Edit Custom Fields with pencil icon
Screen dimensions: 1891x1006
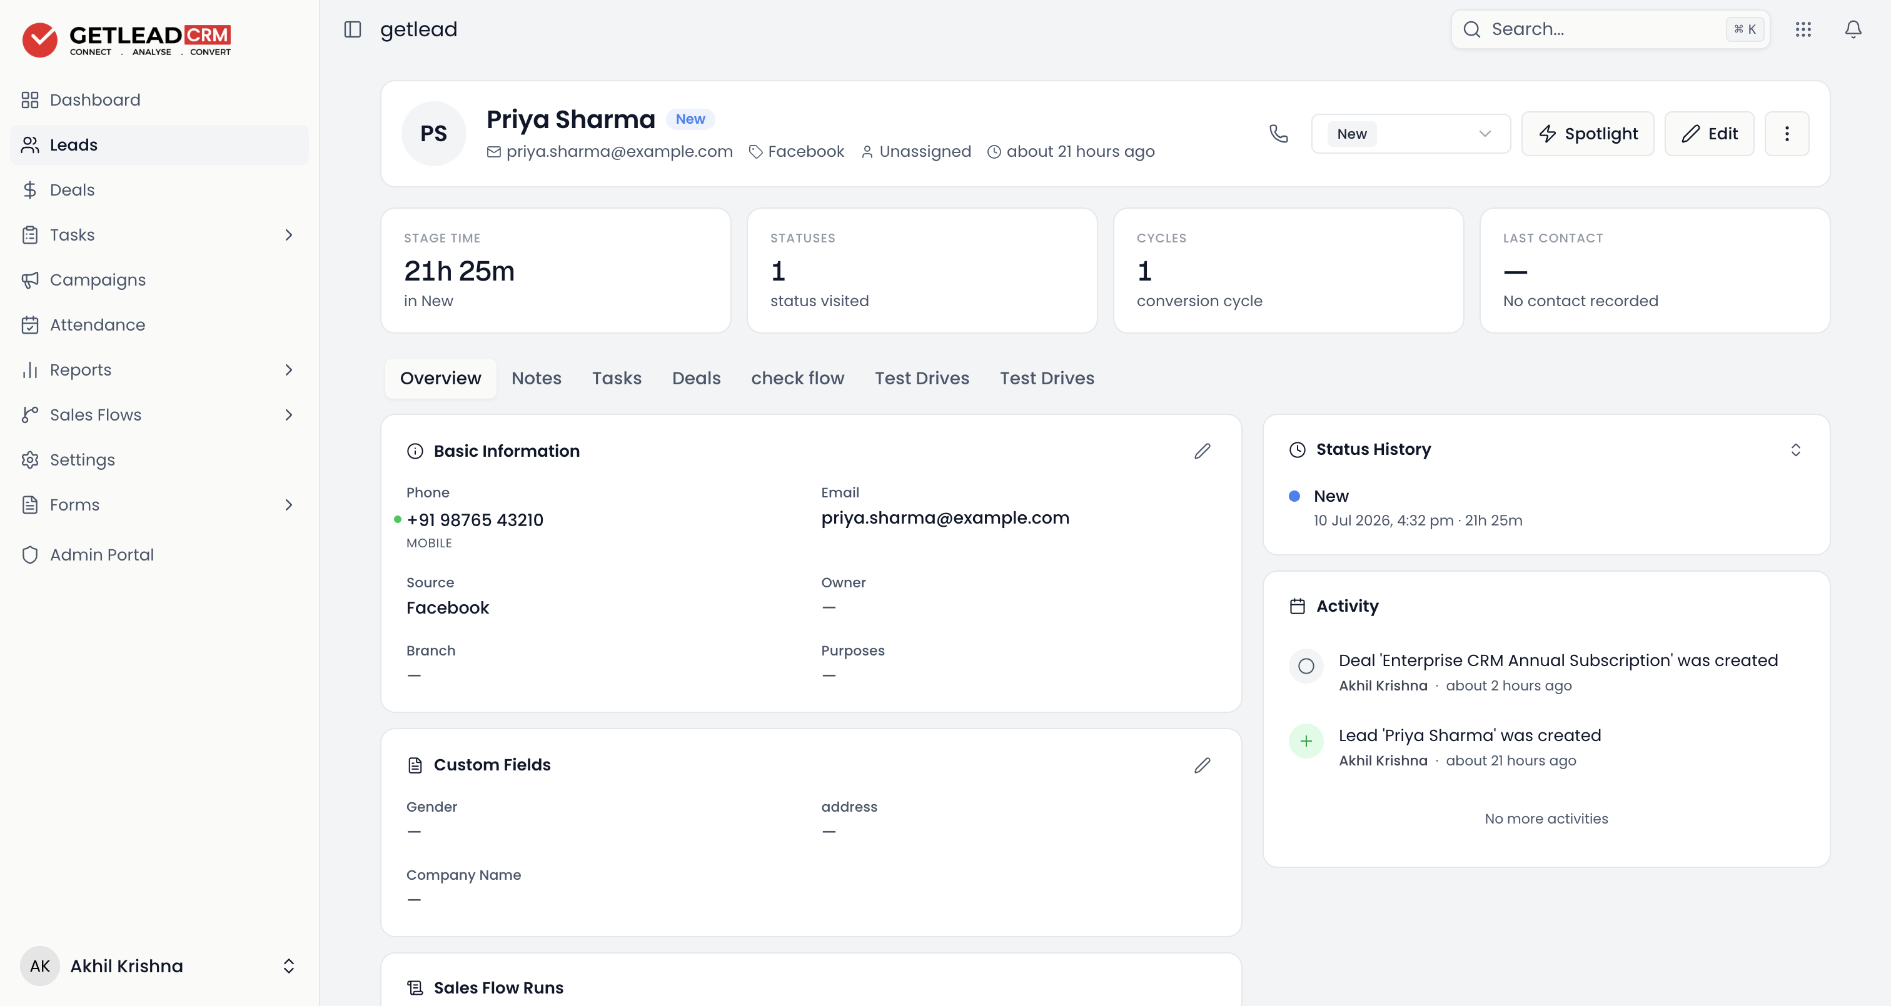click(x=1202, y=765)
